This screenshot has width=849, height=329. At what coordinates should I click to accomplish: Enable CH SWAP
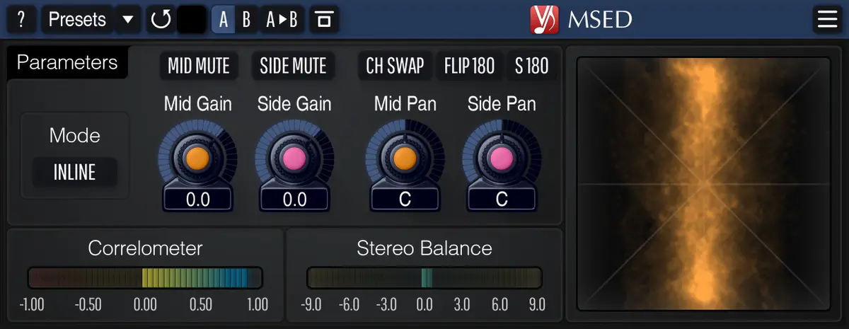395,66
